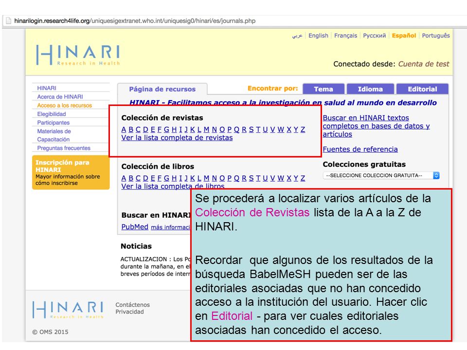Switch language to Português
This screenshot has width=467, height=350.
[436, 35]
